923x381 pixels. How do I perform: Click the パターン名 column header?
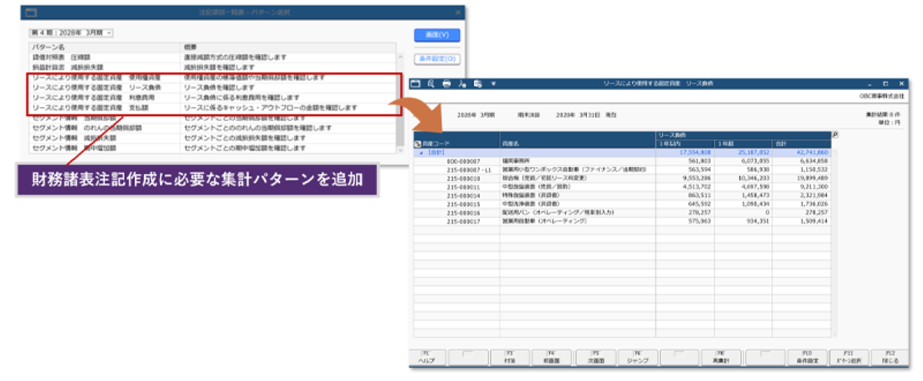coord(105,47)
